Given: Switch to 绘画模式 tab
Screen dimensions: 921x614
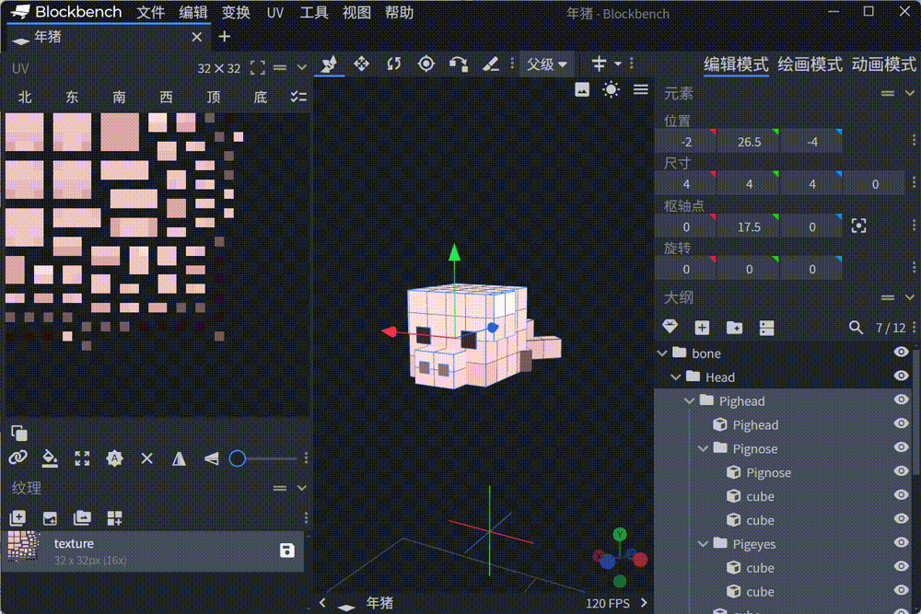Looking at the screenshot, I should coord(810,64).
